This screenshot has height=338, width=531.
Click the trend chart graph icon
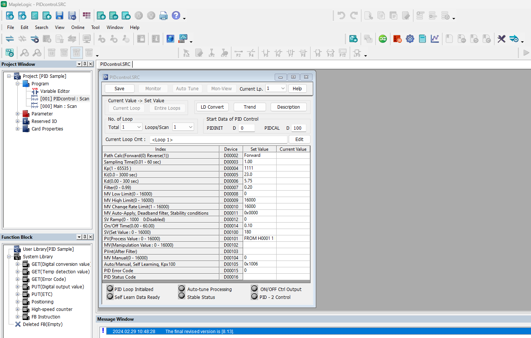(435, 39)
